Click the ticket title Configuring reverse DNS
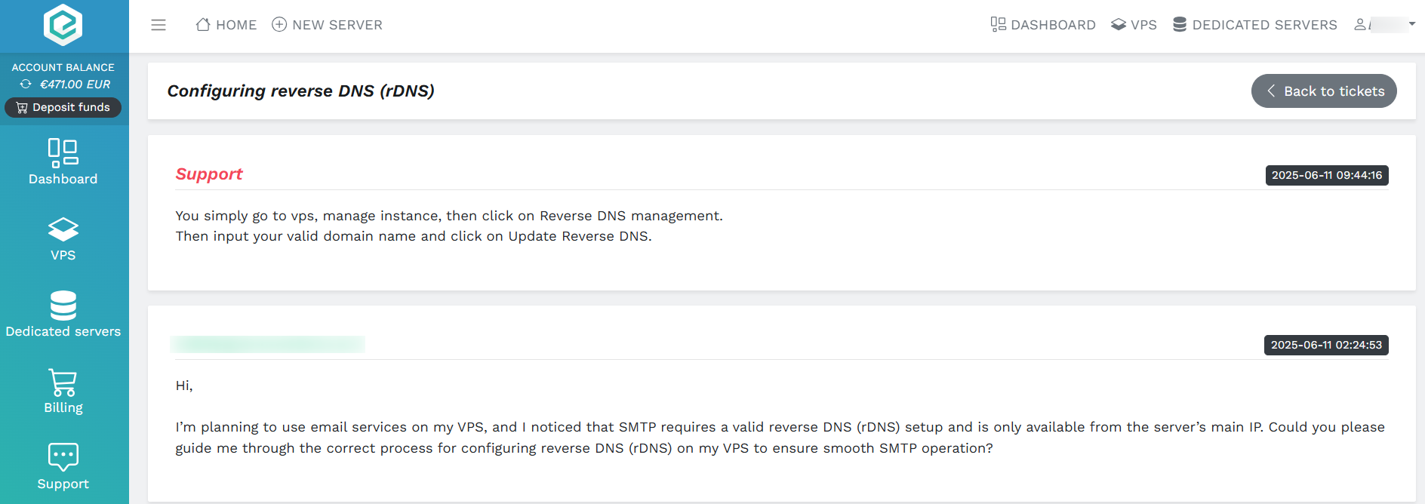The width and height of the screenshot is (1425, 504). coord(300,91)
